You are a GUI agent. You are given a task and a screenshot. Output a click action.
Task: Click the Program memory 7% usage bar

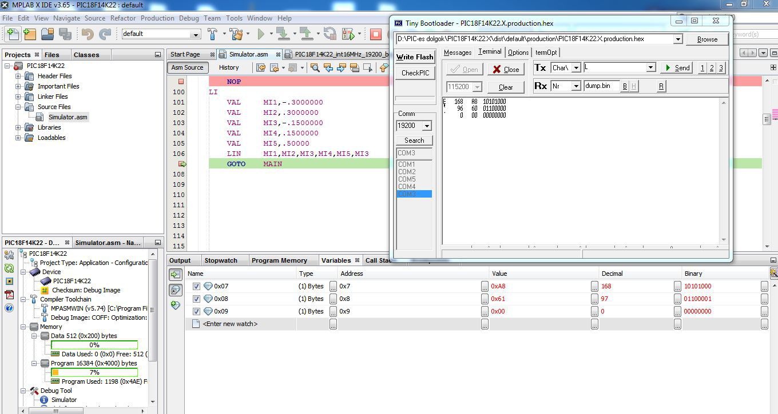94,372
